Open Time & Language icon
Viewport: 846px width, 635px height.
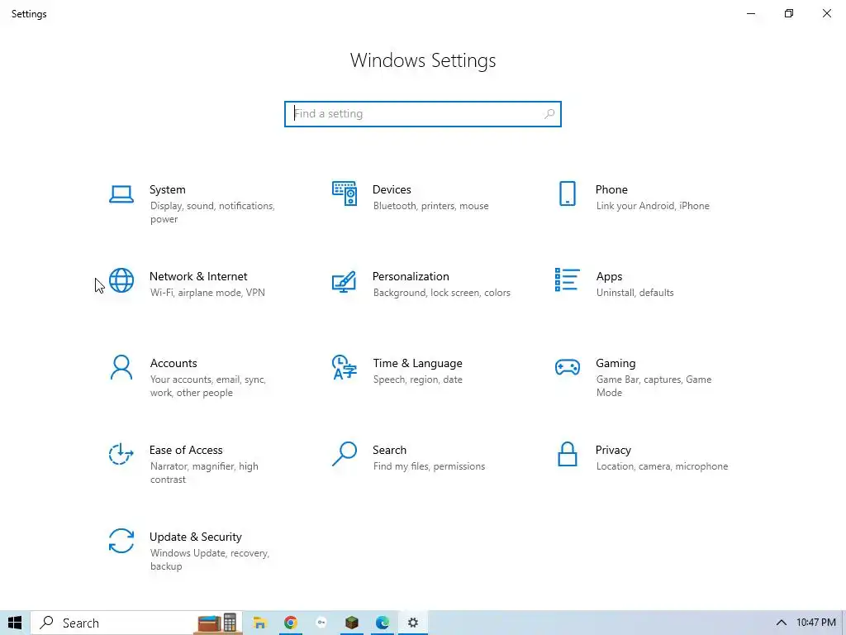pyautogui.click(x=345, y=367)
